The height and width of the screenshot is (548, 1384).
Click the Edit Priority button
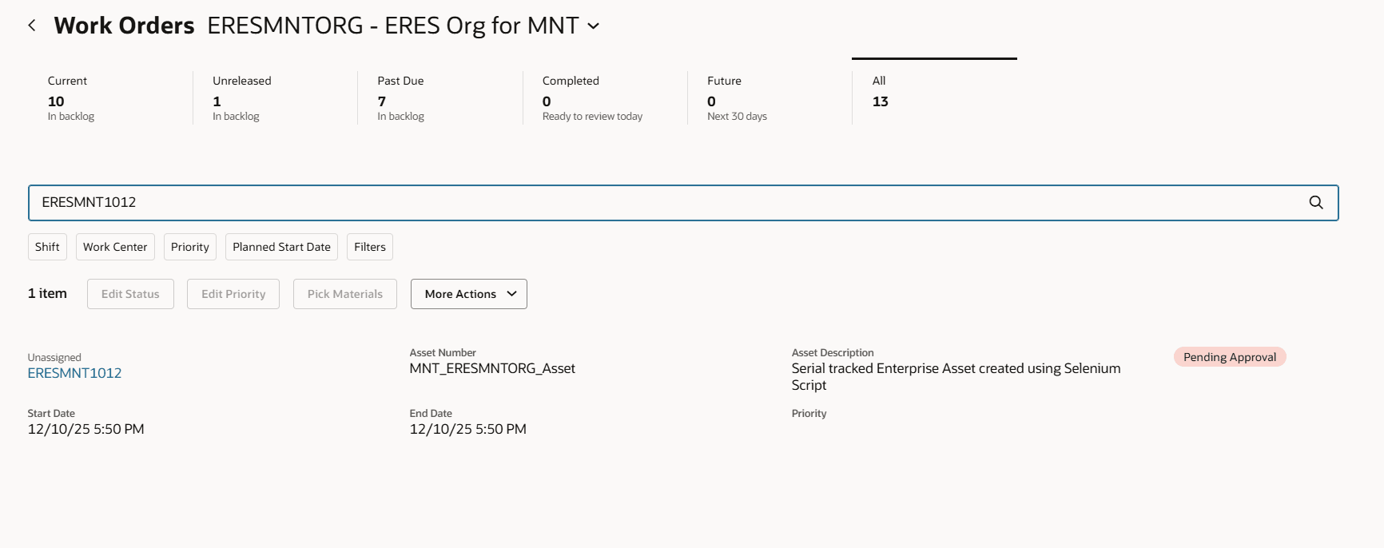tap(233, 294)
